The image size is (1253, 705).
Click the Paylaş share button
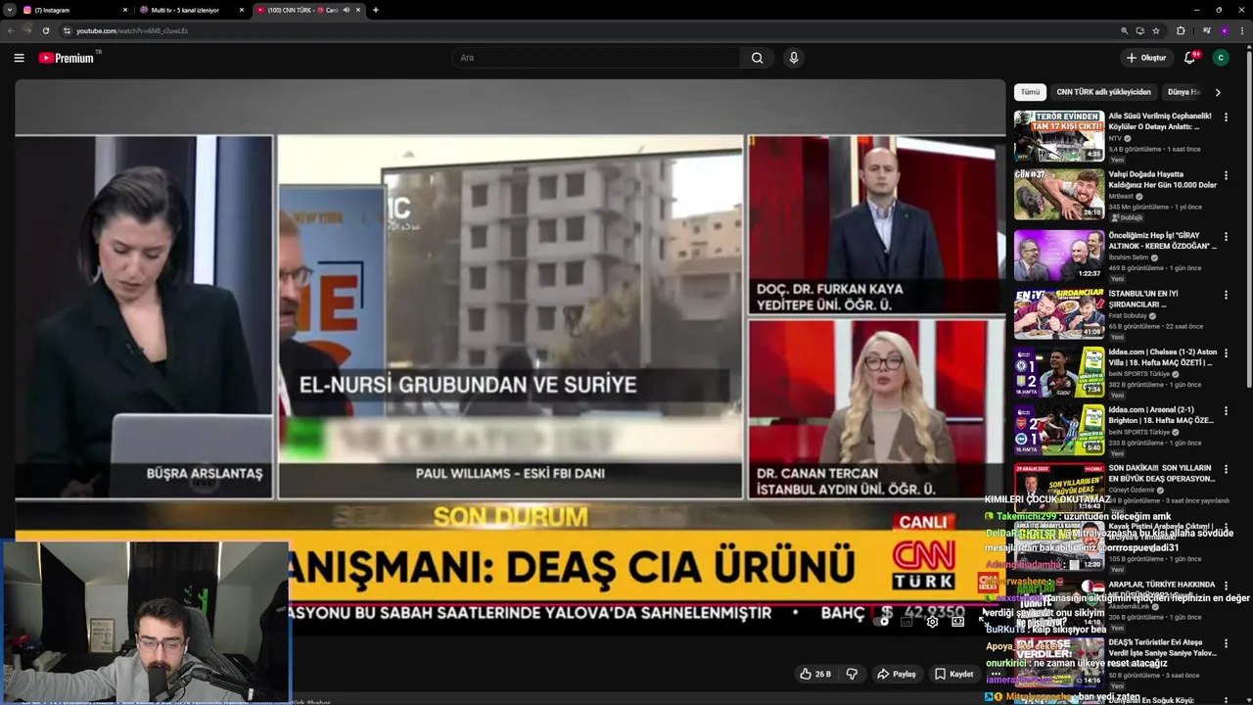(x=897, y=674)
